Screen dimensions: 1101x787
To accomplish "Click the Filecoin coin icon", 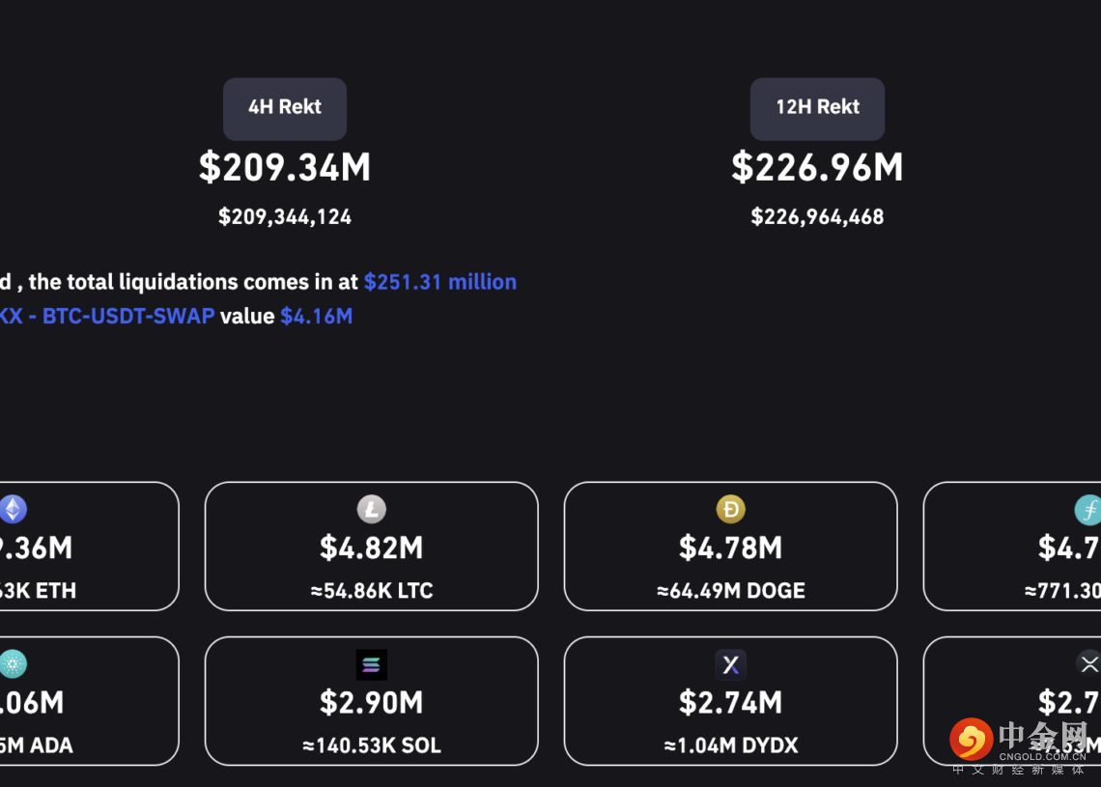I will (x=1088, y=509).
